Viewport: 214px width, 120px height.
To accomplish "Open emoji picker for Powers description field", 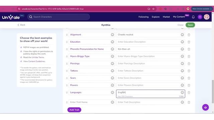I will 182,85.
